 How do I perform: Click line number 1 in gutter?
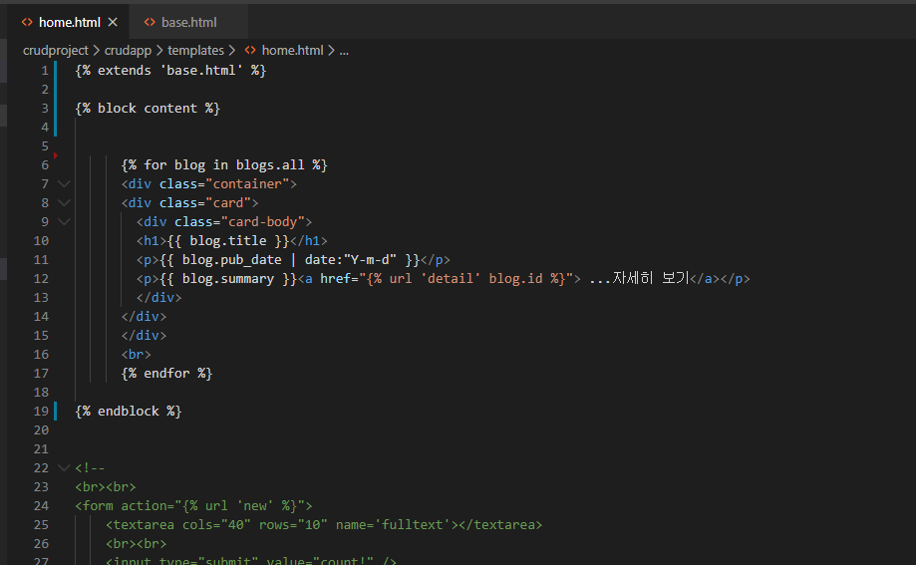coord(45,70)
